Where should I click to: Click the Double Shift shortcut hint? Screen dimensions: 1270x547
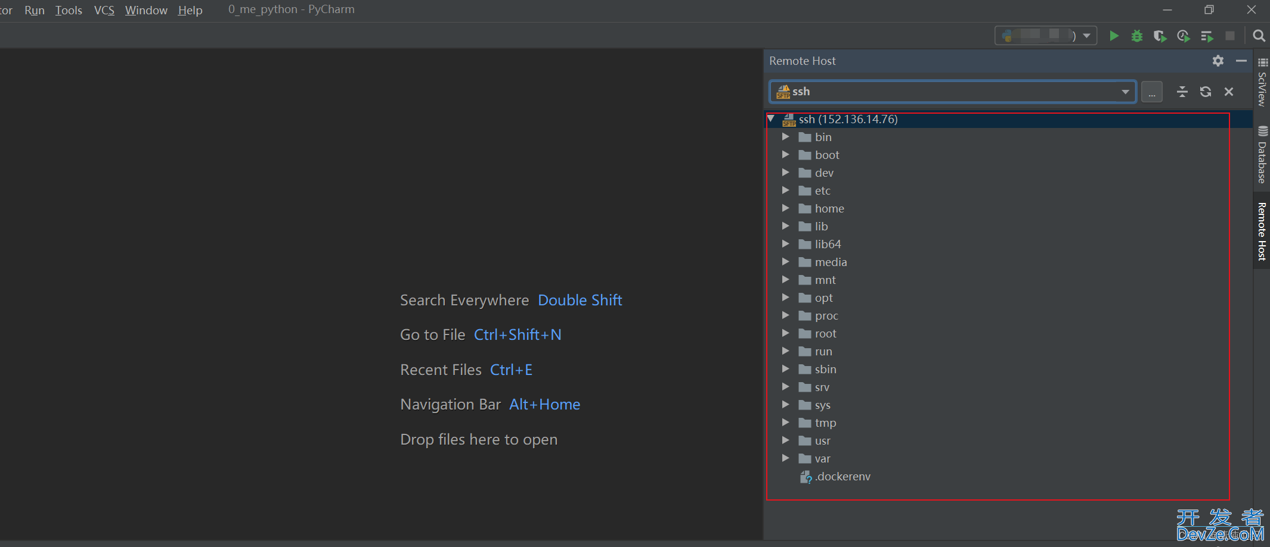[x=580, y=300]
